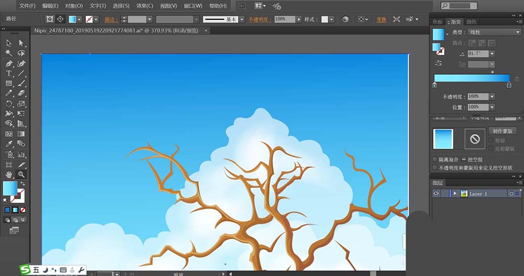Open the 文件(F) menu
Image resolution: width=524 pixels, height=276 pixels.
click(27, 6)
